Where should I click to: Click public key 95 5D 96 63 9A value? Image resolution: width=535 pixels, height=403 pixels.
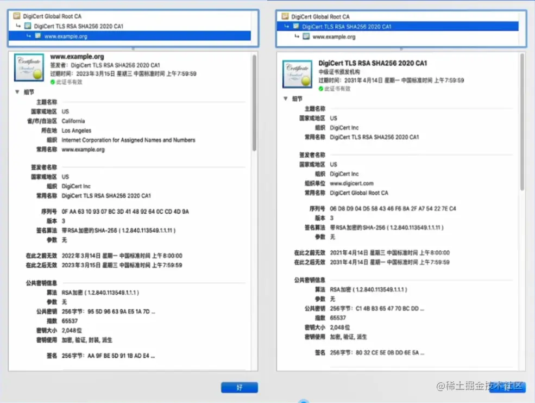(108, 312)
